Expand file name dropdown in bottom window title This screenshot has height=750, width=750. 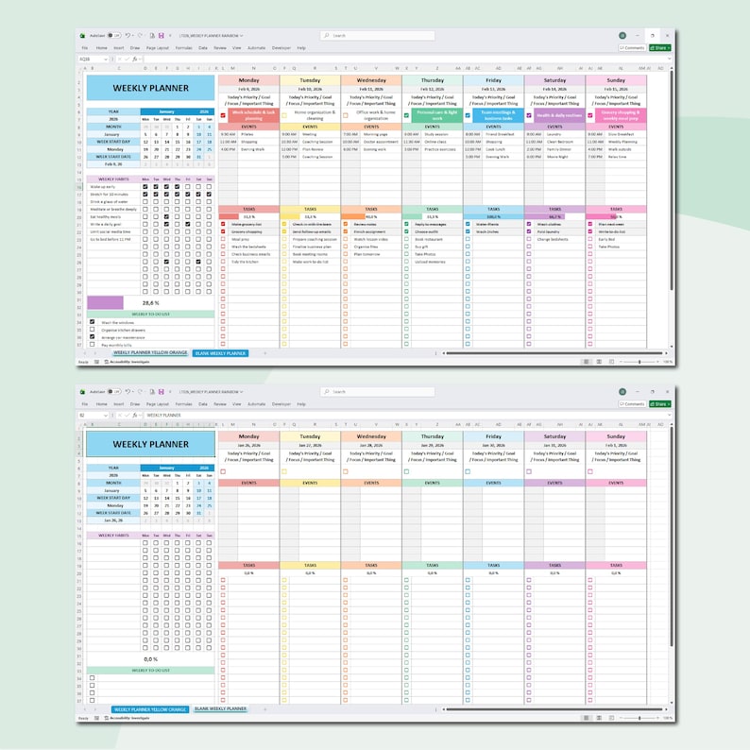click(x=242, y=391)
